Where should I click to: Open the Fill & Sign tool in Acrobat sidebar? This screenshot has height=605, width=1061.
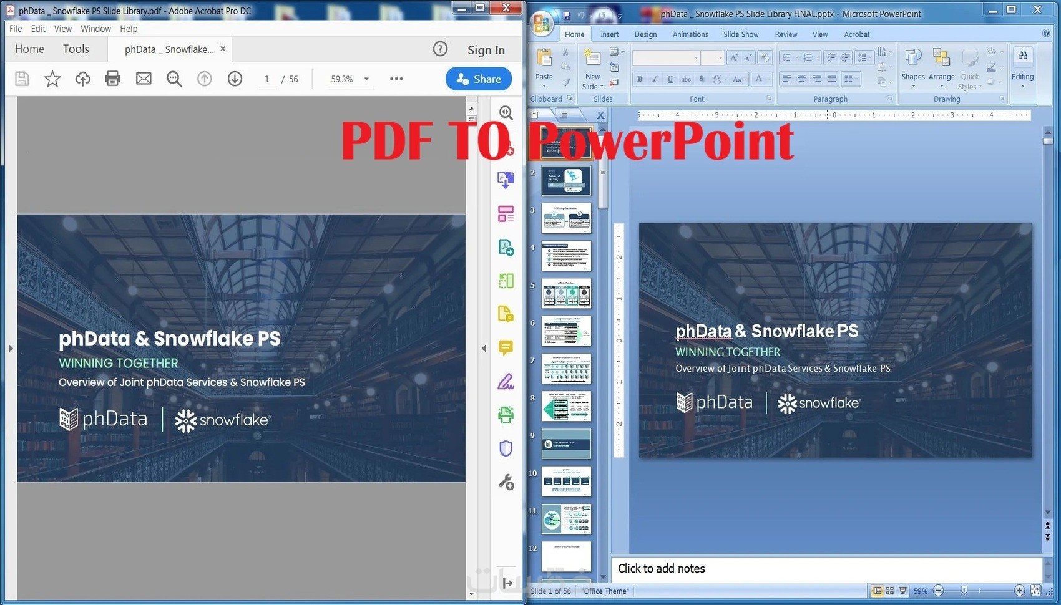506,381
